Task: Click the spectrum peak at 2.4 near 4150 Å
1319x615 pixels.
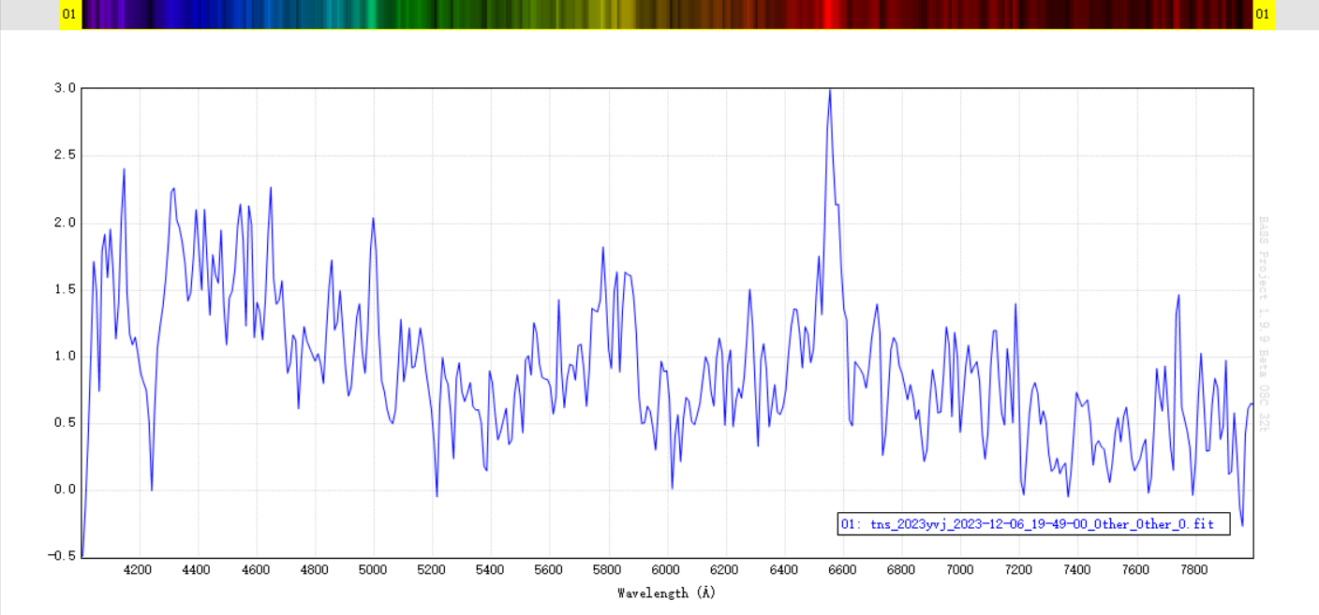Action: pos(124,169)
